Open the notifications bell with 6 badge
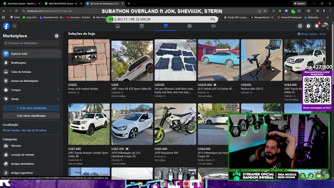 click(x=317, y=26)
